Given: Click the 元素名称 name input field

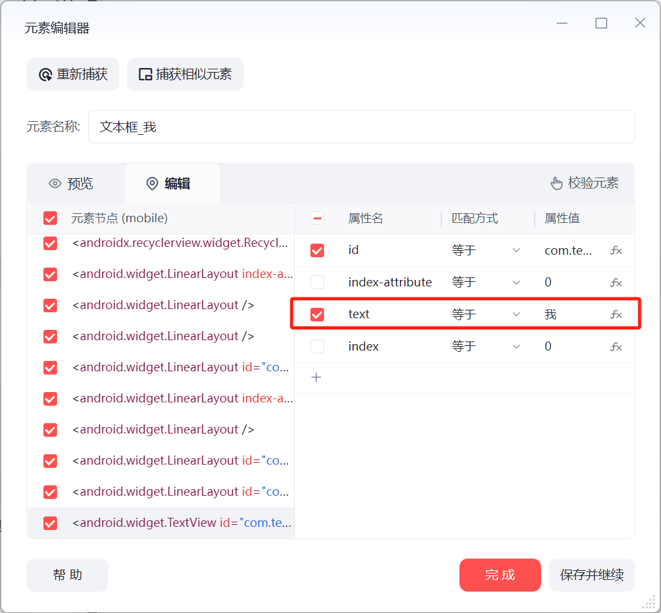Looking at the screenshot, I should (361, 126).
